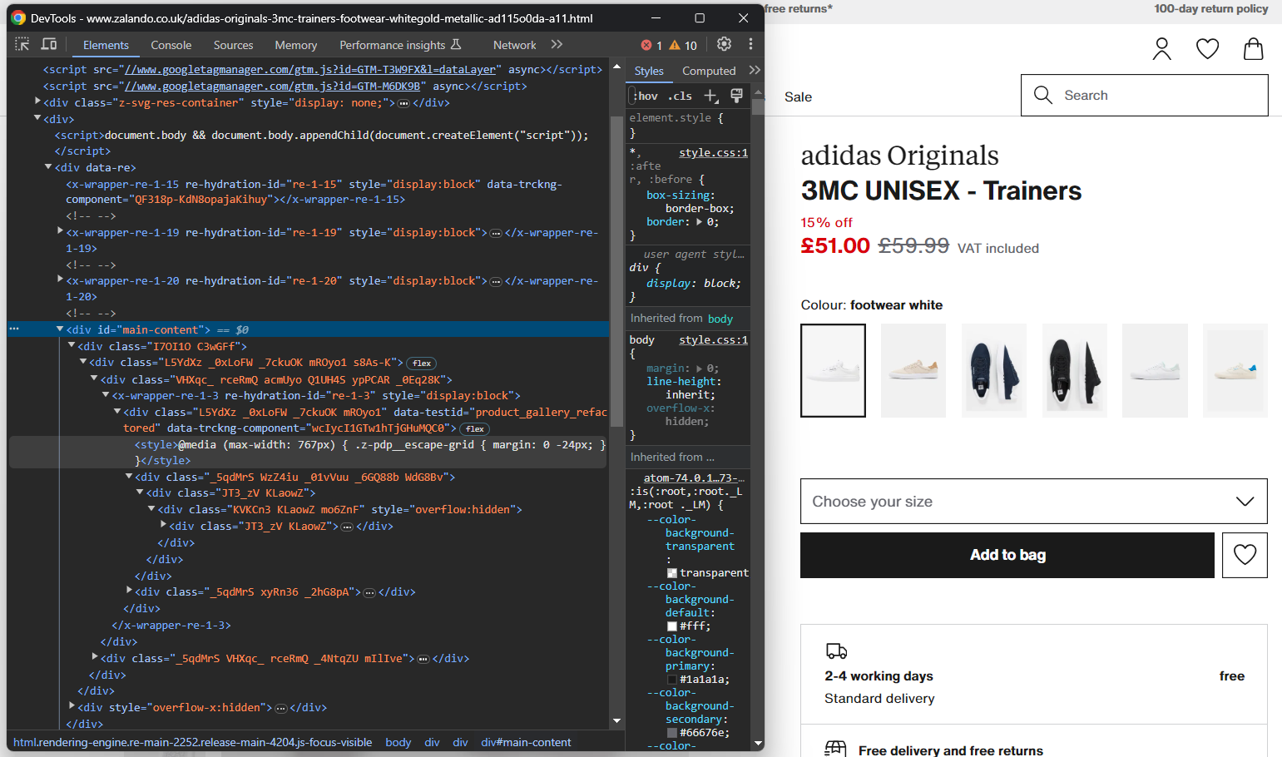Expand the z-svg-res-container div node
Screen dimensions: 1282x757
(x=37, y=101)
